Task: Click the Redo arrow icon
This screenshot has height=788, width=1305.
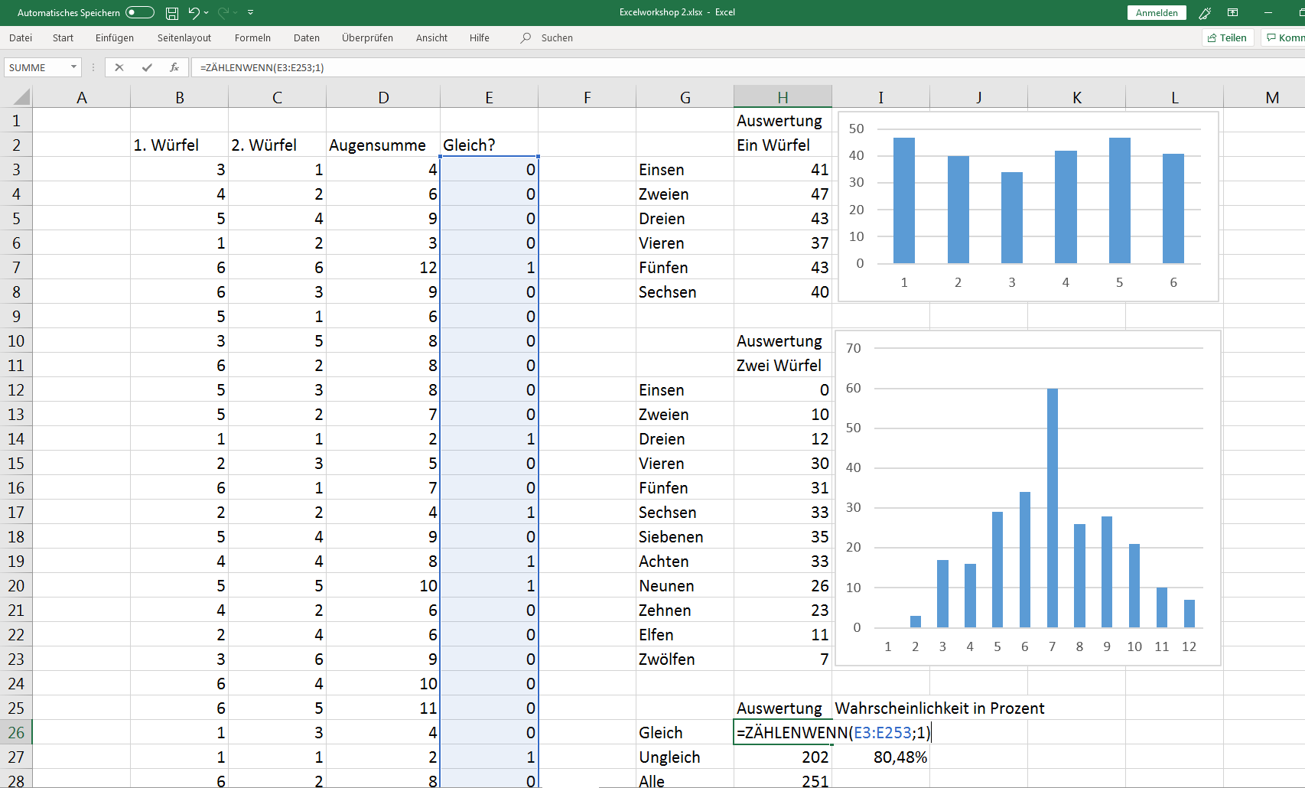Action: [x=223, y=12]
